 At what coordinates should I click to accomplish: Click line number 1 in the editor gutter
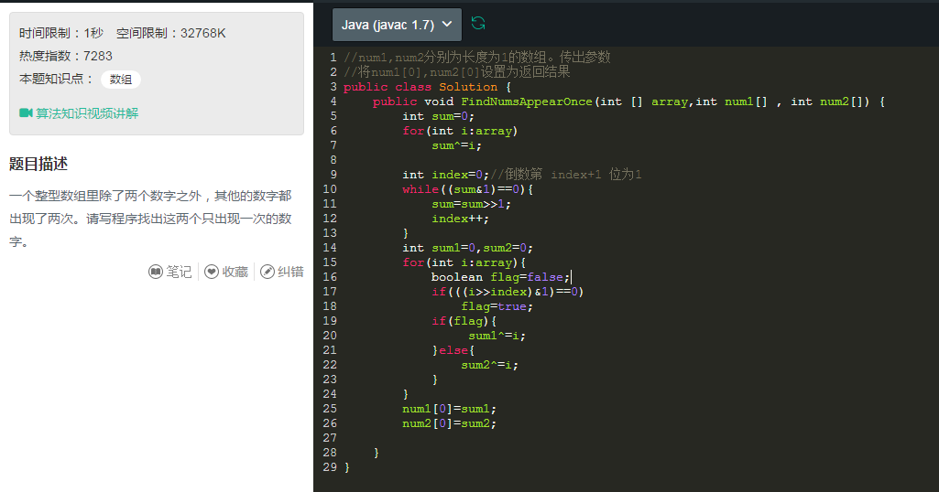coord(333,58)
